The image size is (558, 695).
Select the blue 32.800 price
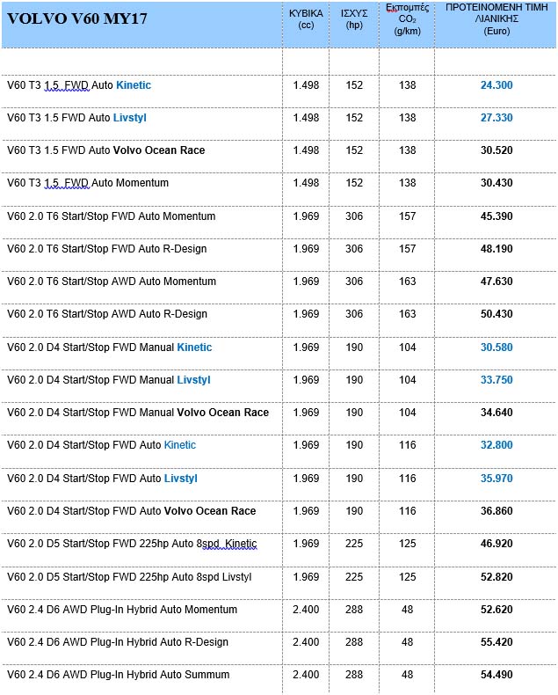[496, 445]
